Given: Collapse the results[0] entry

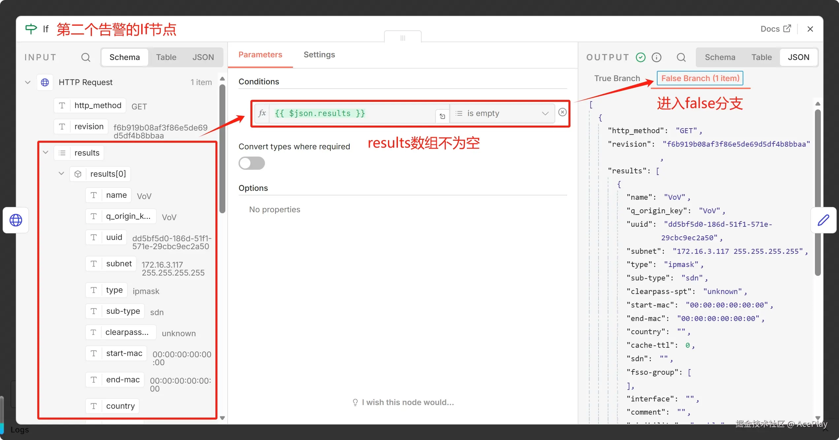Looking at the screenshot, I should [x=61, y=173].
